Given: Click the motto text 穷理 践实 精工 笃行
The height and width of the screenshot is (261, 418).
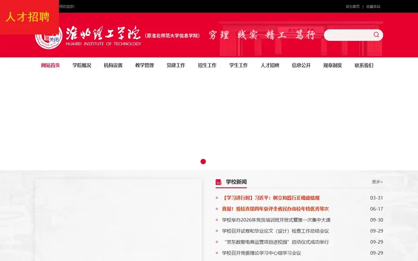Looking at the screenshot, I should point(262,35).
